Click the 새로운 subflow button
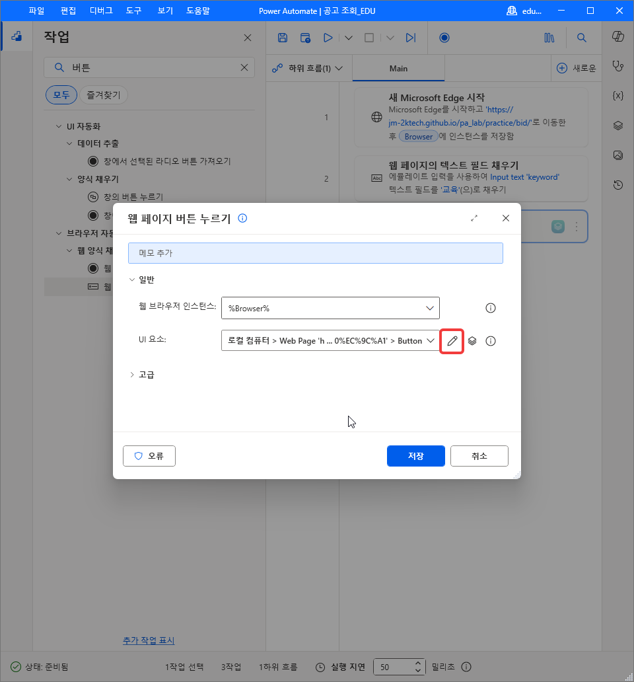The image size is (634, 682). click(577, 68)
